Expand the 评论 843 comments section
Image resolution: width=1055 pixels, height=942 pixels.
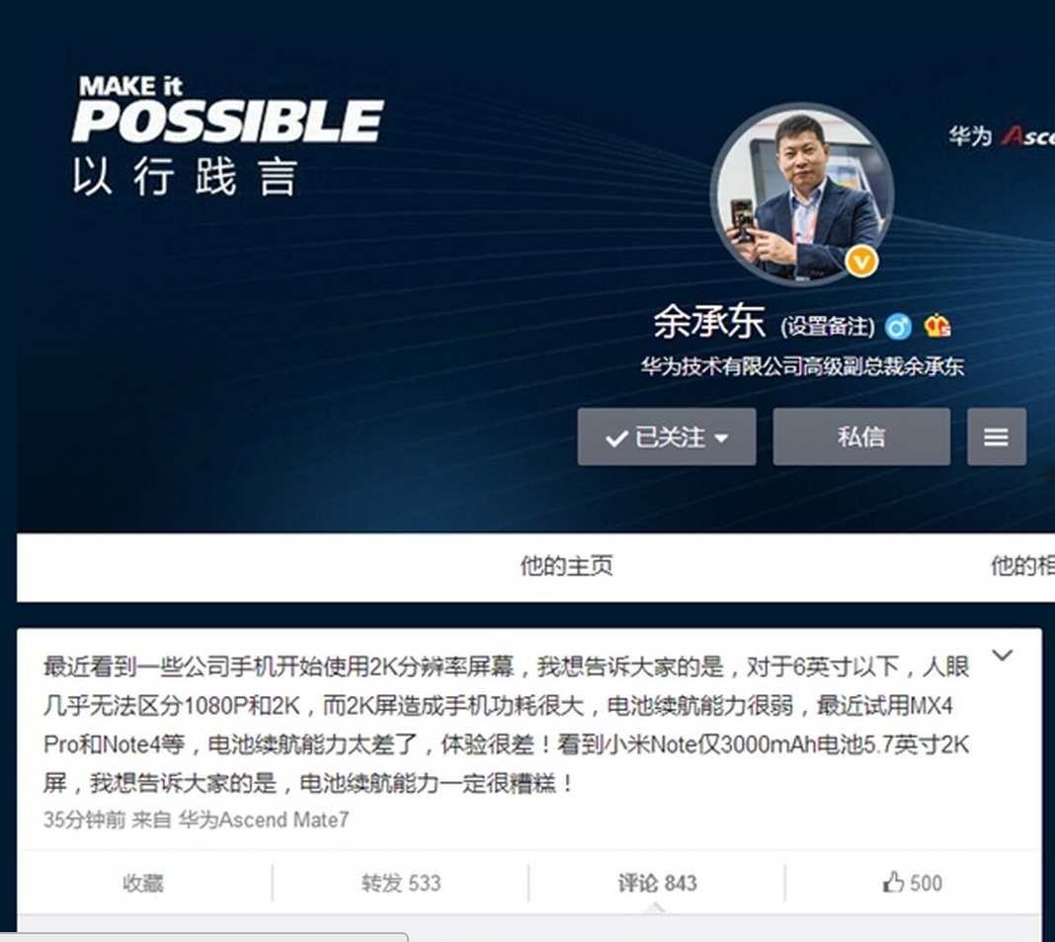coord(657,882)
